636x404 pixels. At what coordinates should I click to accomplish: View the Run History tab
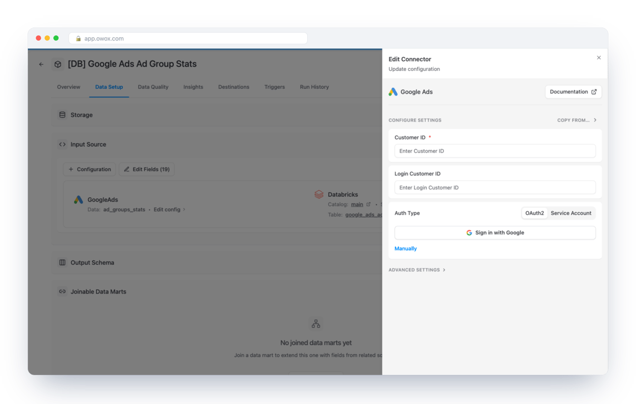click(315, 87)
